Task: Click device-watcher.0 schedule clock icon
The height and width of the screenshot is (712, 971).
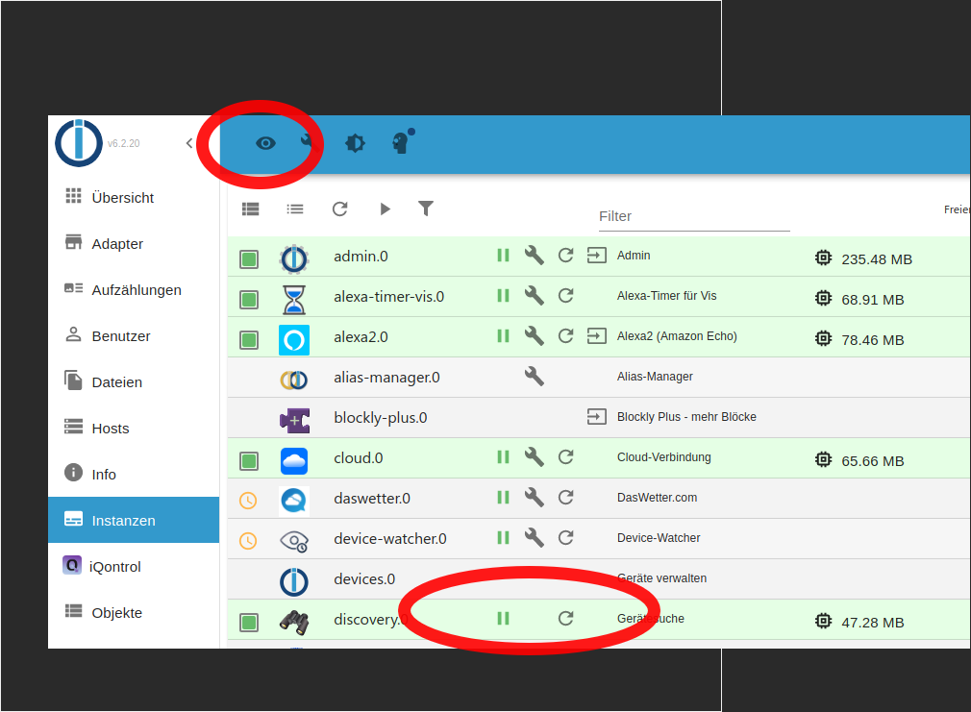Action: [248, 541]
